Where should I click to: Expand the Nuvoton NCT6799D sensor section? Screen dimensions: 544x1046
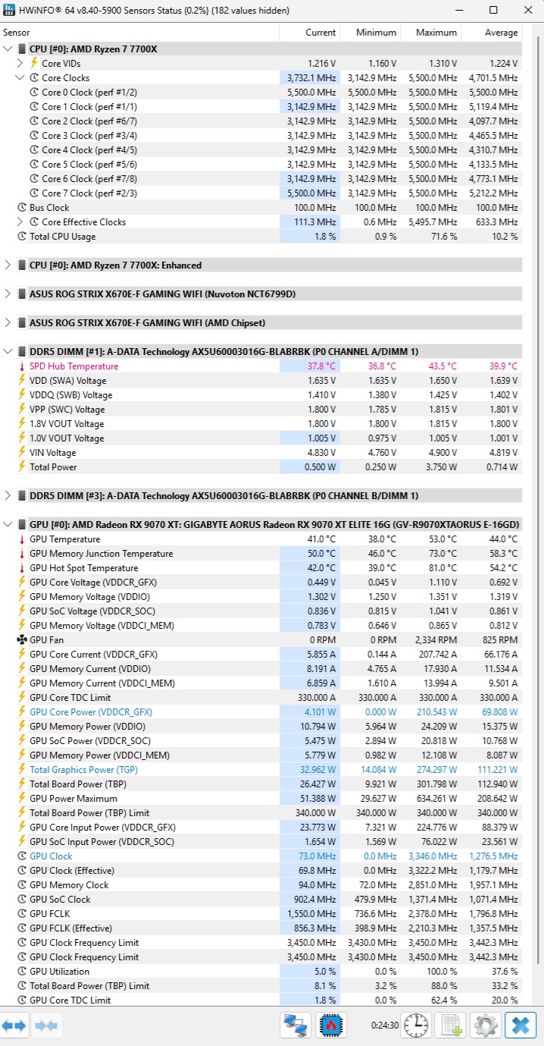pos(8,294)
